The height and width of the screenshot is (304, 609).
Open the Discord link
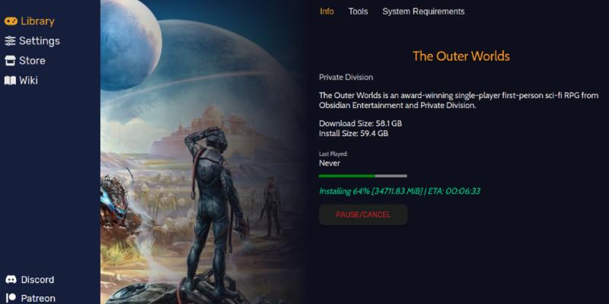point(30,279)
